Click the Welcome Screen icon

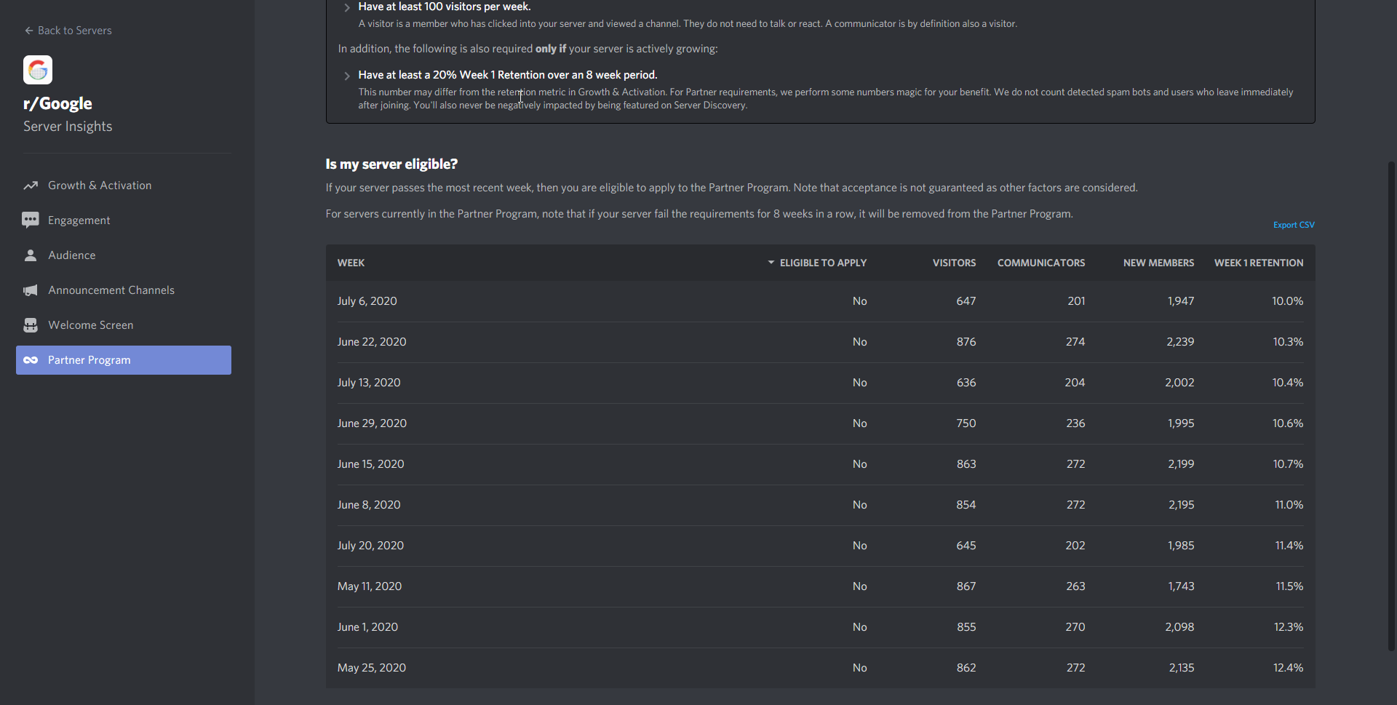(31, 325)
